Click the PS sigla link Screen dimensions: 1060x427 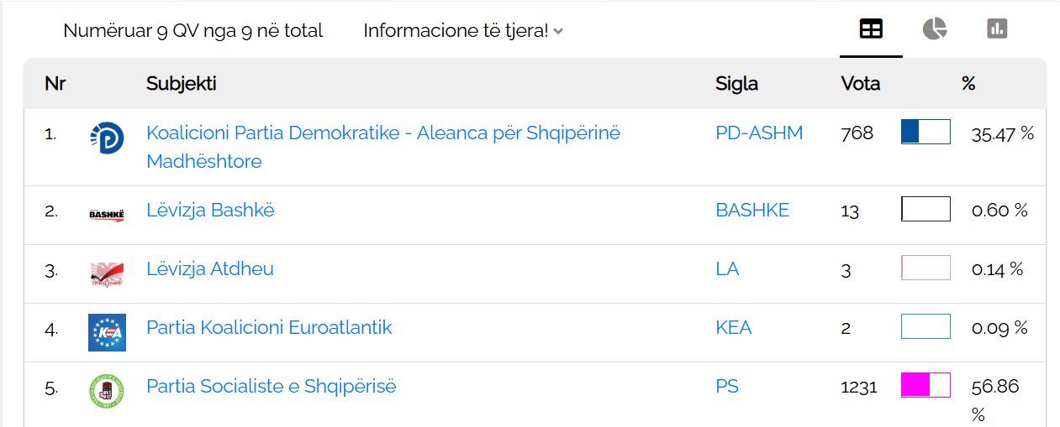click(x=727, y=386)
